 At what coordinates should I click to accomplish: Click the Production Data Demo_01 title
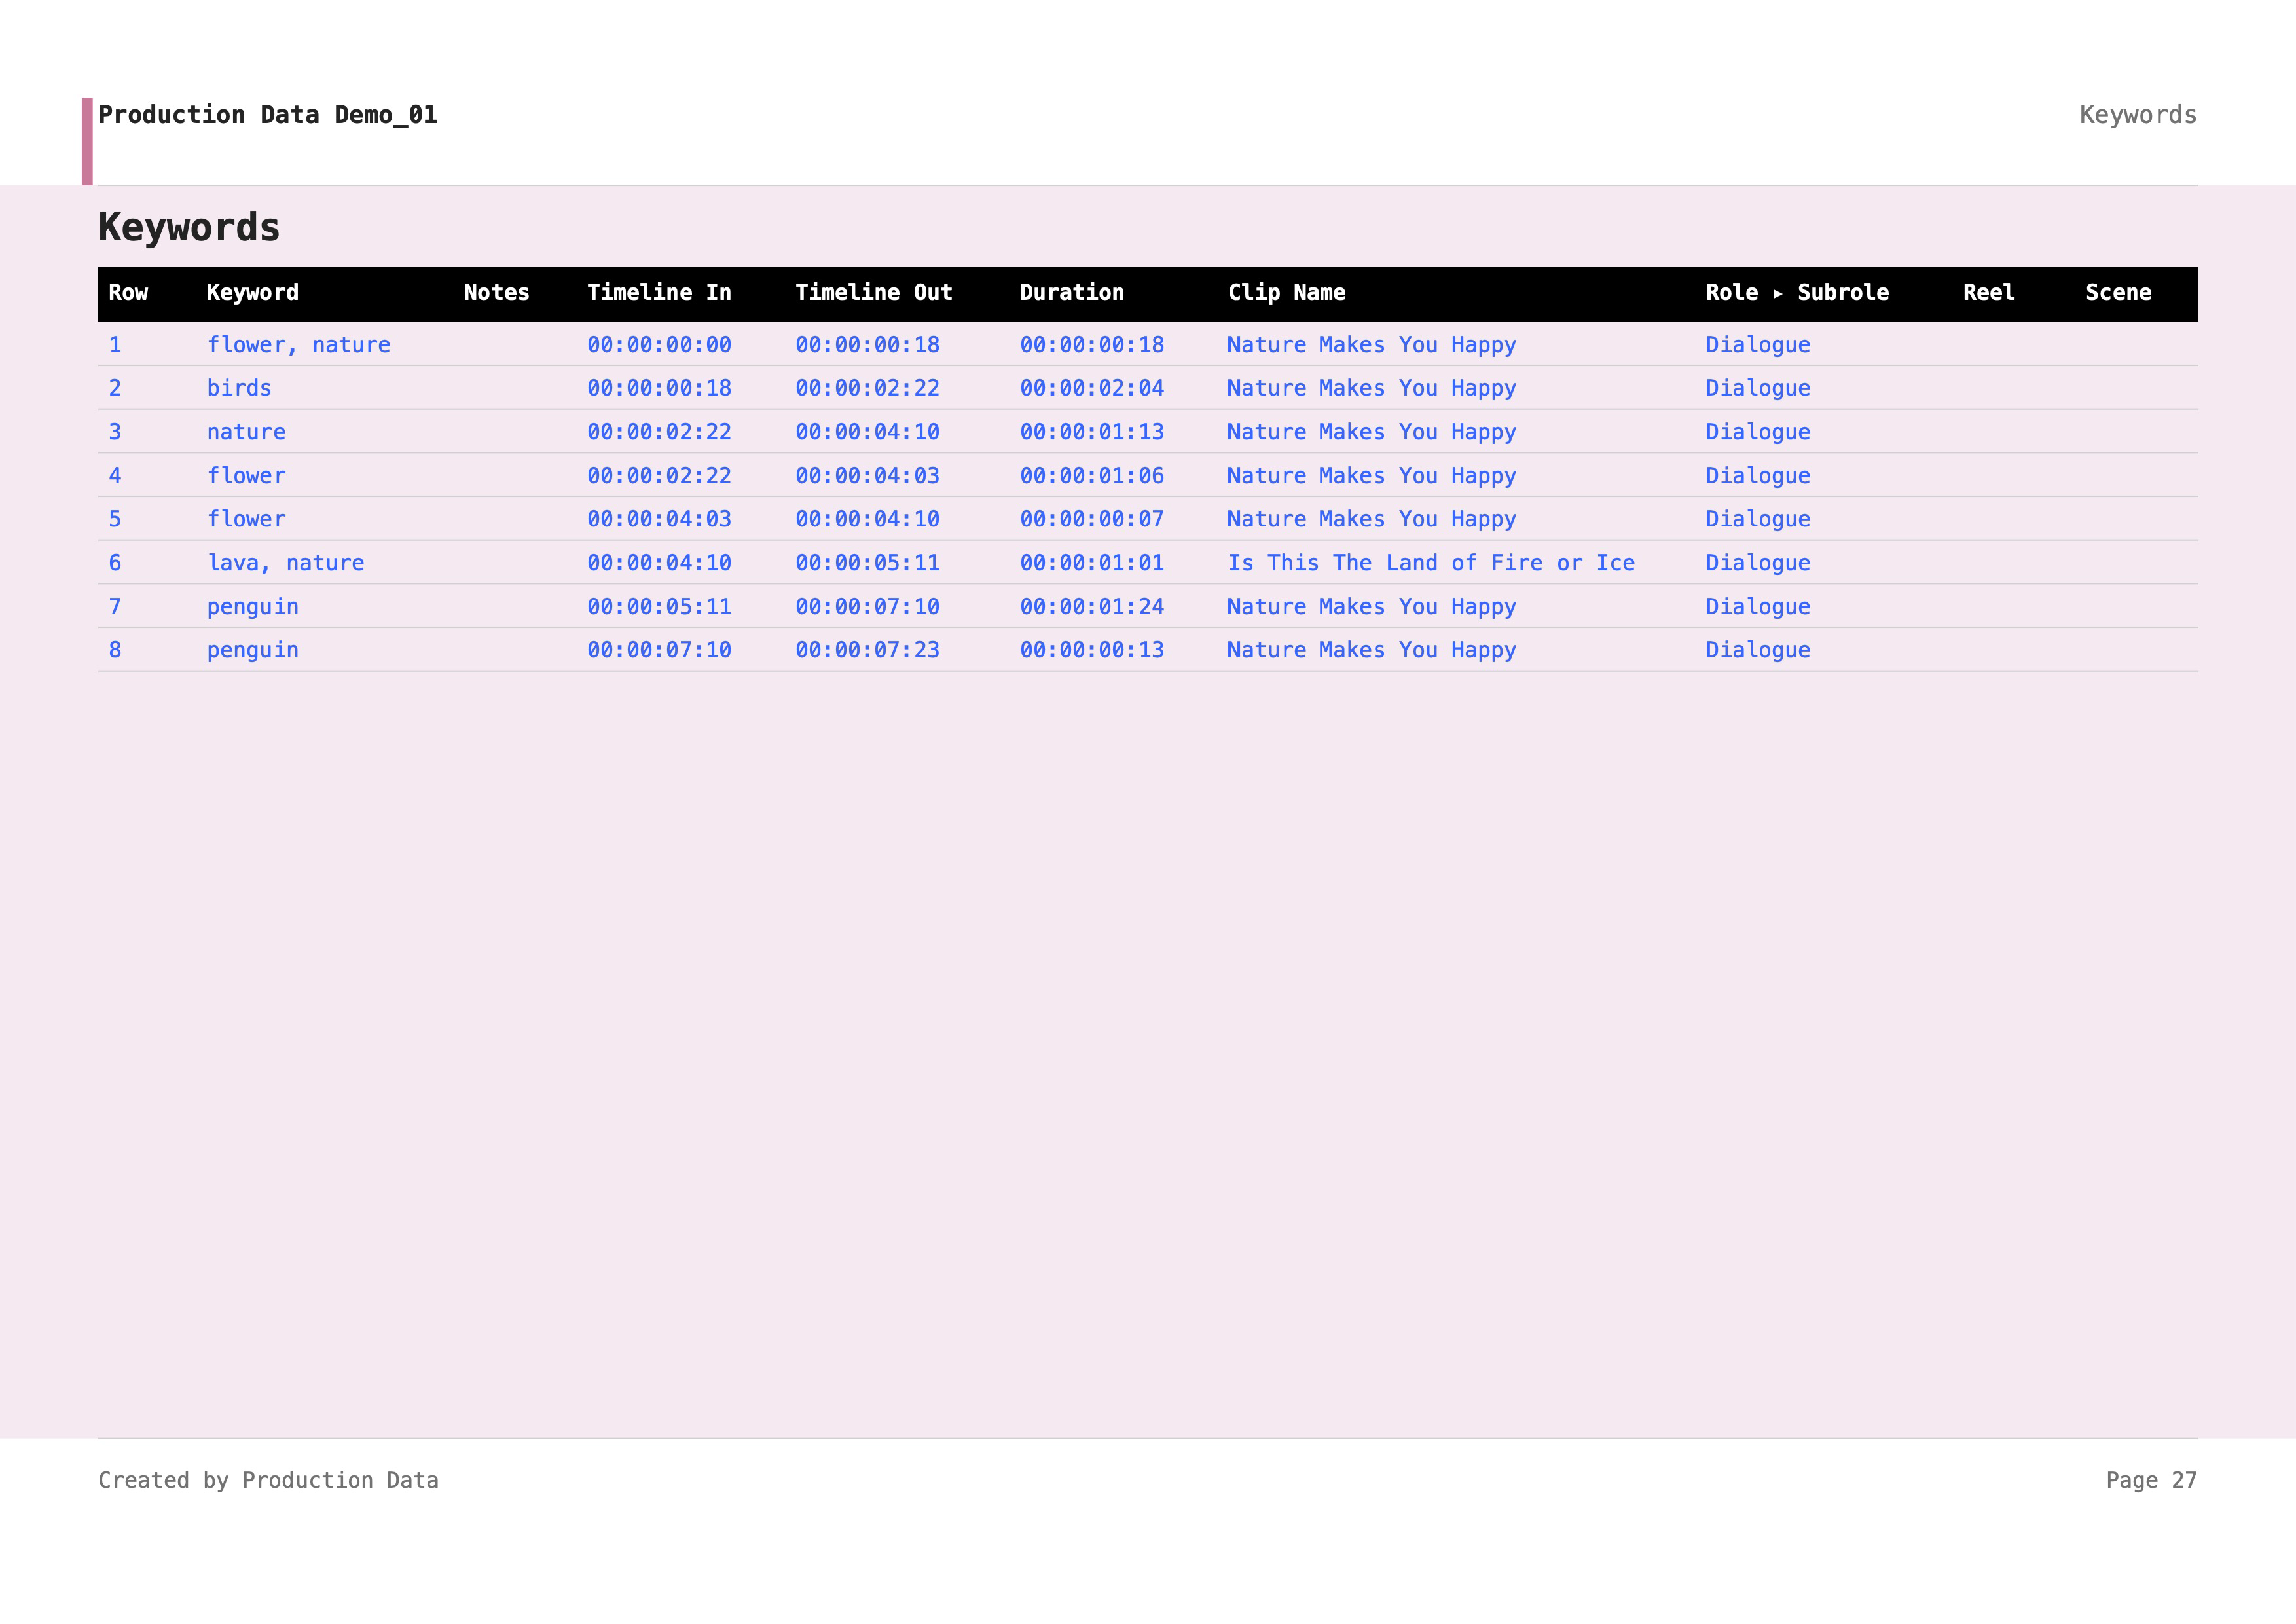tap(267, 115)
